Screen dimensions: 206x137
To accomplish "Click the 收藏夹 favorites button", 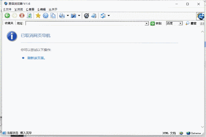I will click(x=9, y=23).
